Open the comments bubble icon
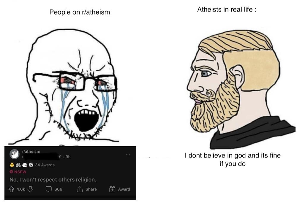Screen dimensions: 297x202 (x=49, y=189)
